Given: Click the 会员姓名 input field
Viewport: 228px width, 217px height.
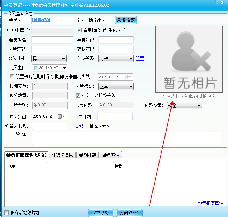Looking at the screenshot, I should click(x=52, y=40).
